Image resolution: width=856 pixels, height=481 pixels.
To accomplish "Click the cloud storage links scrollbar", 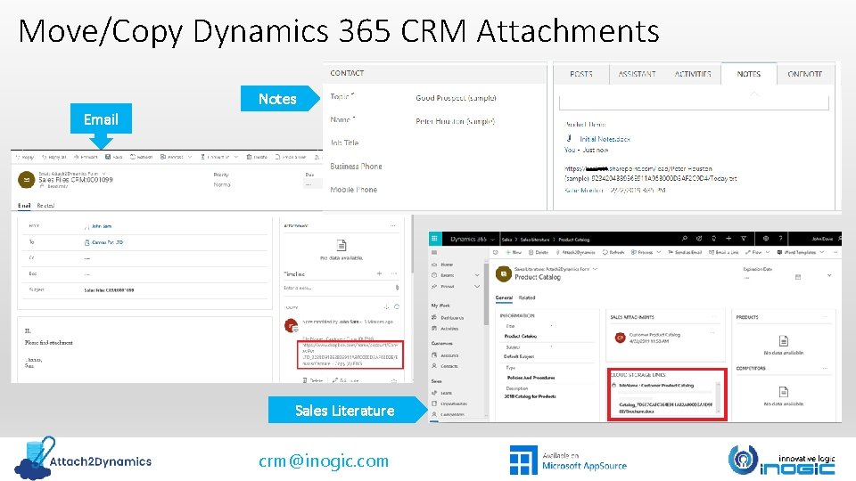I will click(x=717, y=397).
